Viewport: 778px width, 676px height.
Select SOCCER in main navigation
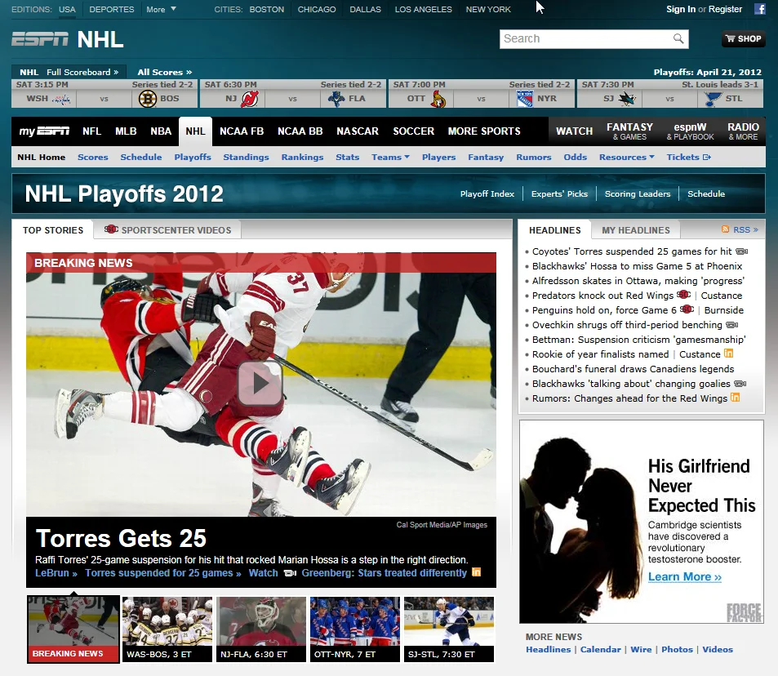(x=413, y=131)
